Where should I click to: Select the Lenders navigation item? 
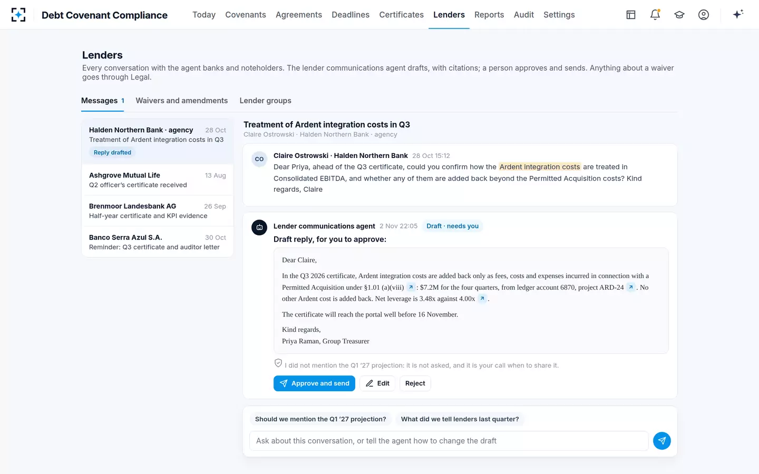449,15
